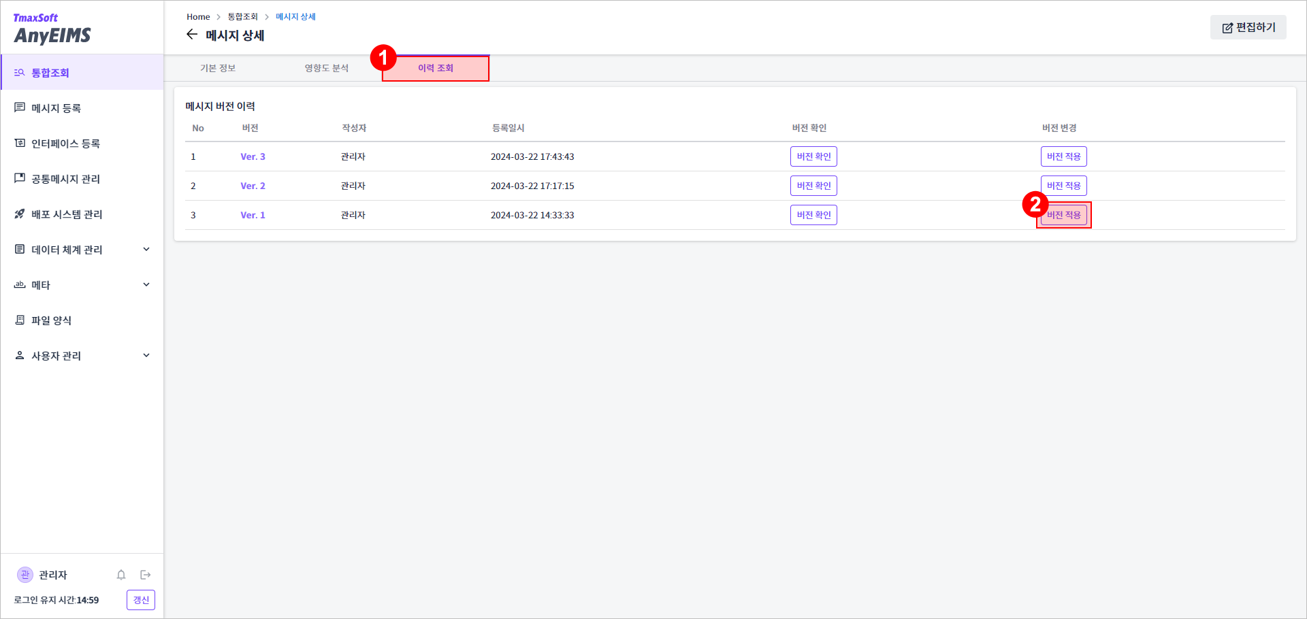Expand the 사용자 관리 chevron
The width and height of the screenshot is (1307, 619).
pyautogui.click(x=146, y=355)
